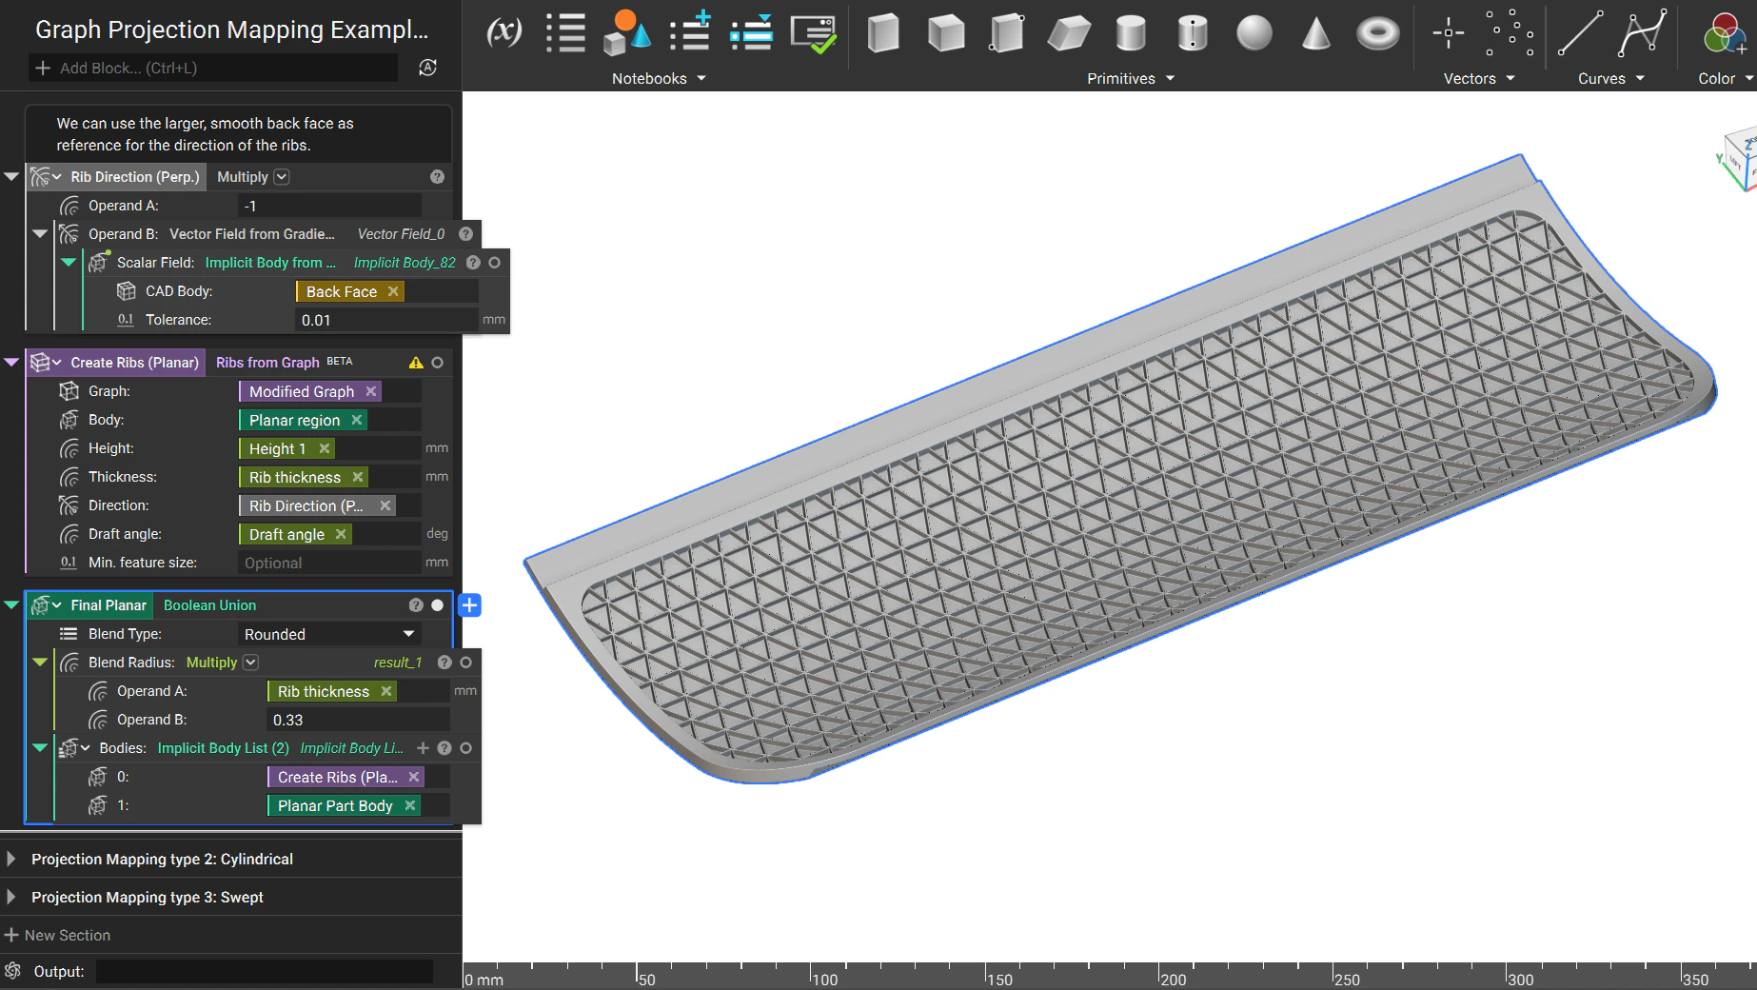Select the torus primitive icon
The image size is (1757, 990).
(1377, 33)
